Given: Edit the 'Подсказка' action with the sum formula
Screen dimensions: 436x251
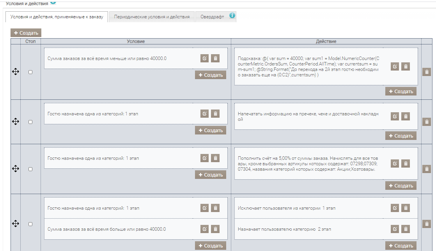Looking at the screenshot, I should (x=395, y=67).
